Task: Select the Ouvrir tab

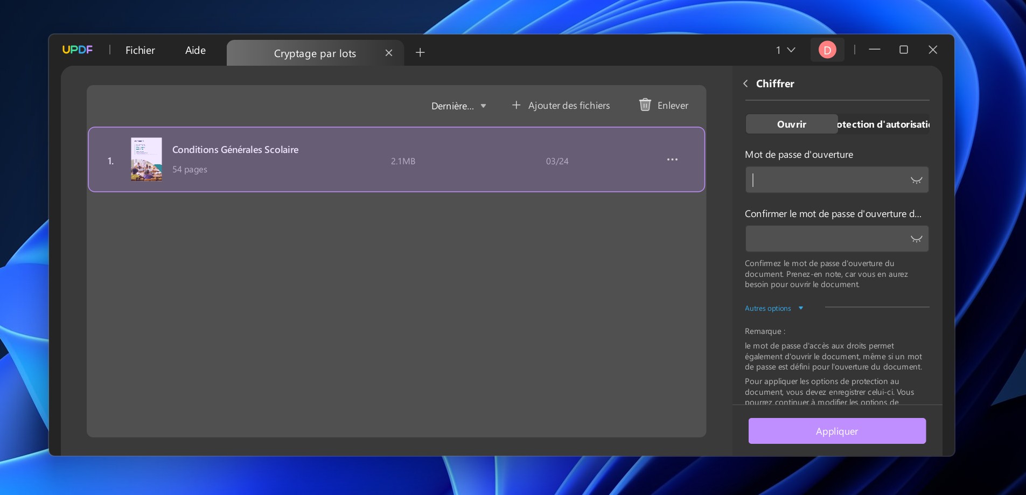Action: (791, 124)
